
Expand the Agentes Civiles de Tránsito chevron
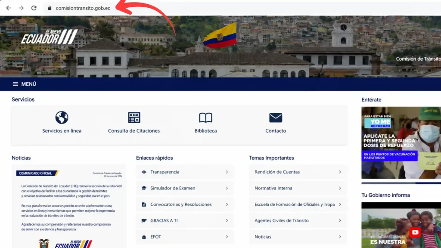340,220
